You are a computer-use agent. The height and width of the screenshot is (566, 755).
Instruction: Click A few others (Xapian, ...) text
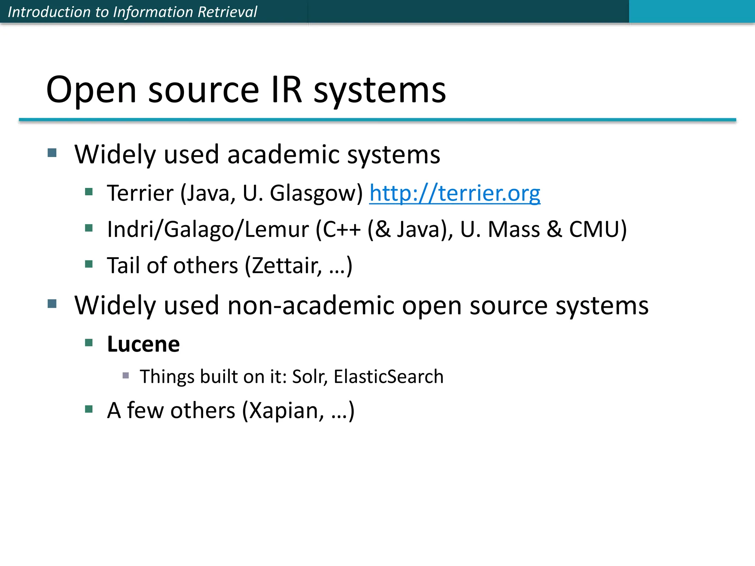pyautogui.click(x=230, y=410)
